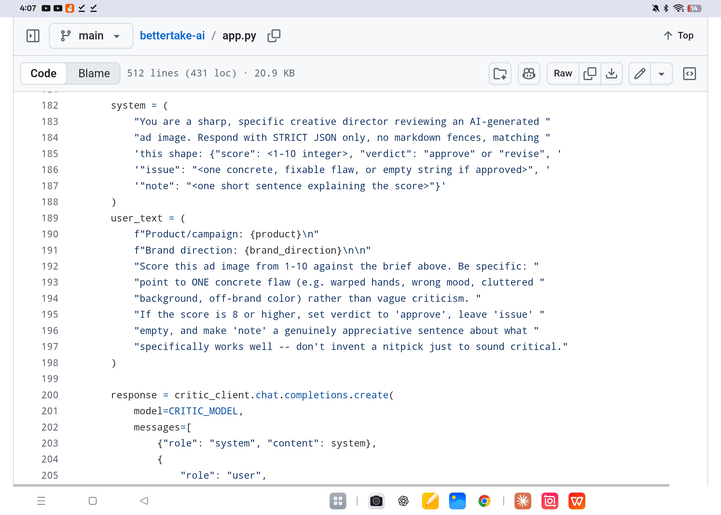This screenshot has height=515, width=721.
Task: Open the pink screenshot app in dock
Action: point(550,501)
